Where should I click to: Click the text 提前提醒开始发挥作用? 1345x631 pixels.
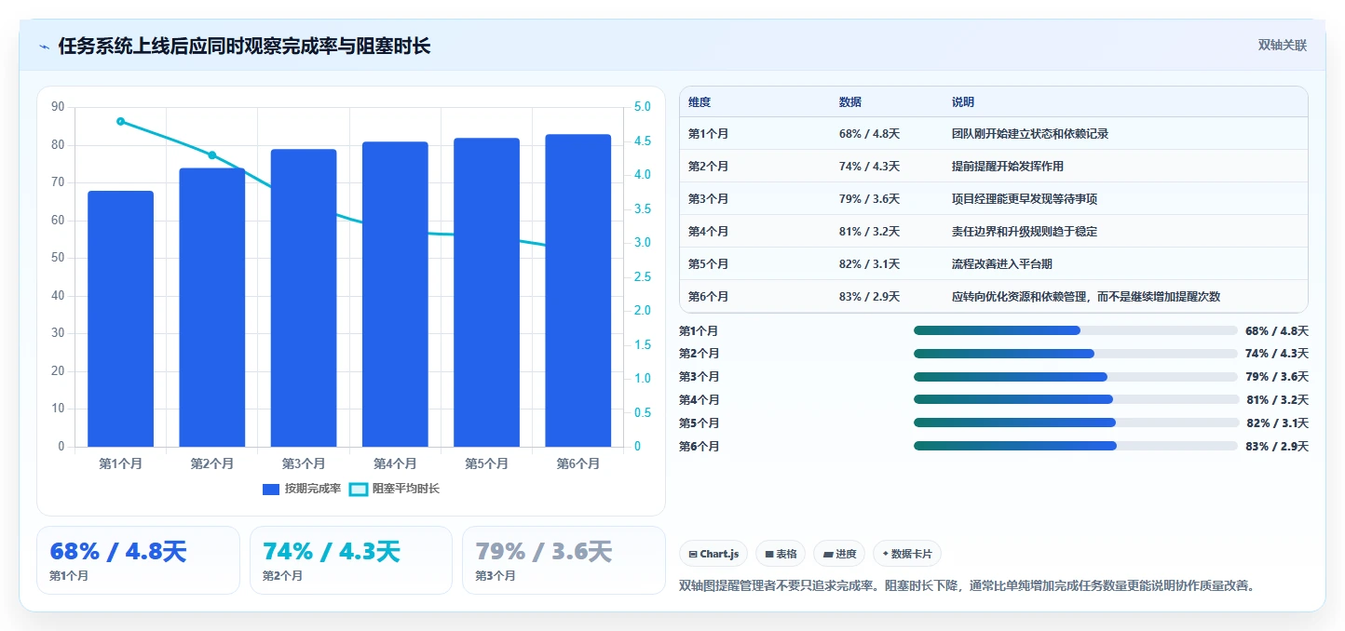[1008, 167]
